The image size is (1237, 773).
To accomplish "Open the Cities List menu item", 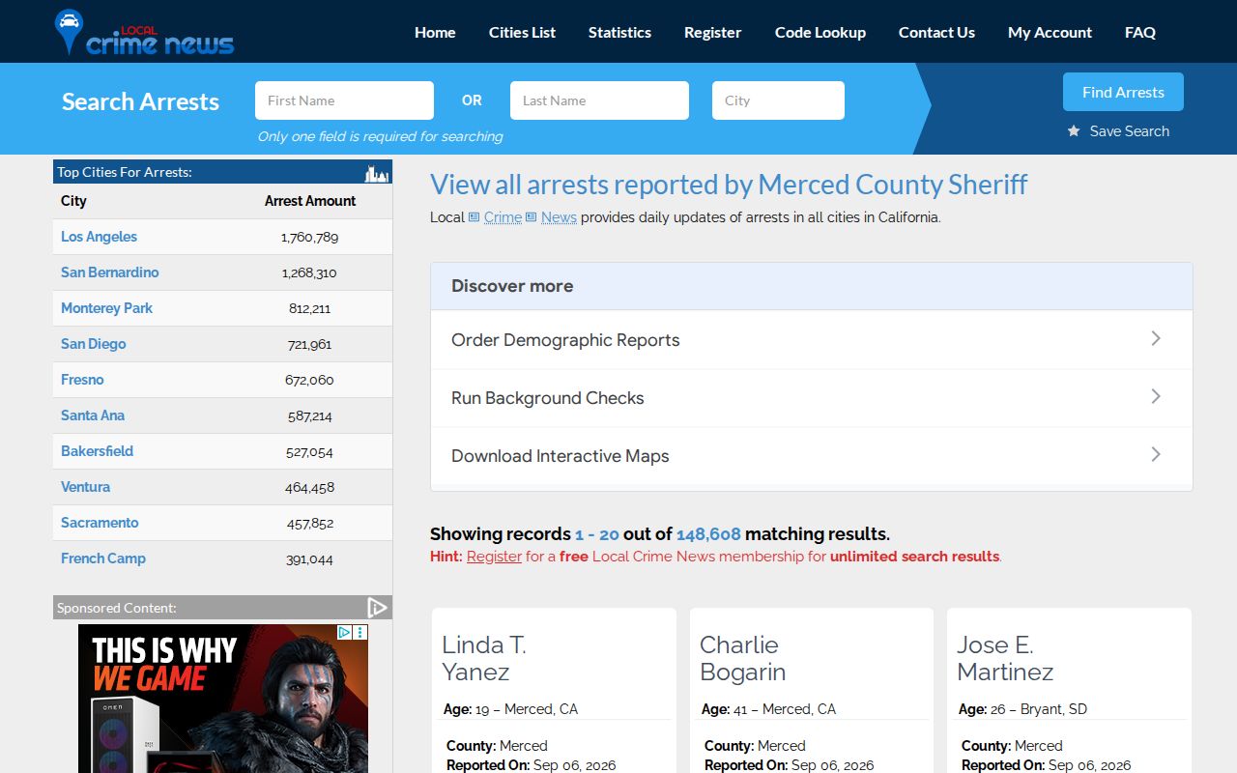I will (522, 32).
